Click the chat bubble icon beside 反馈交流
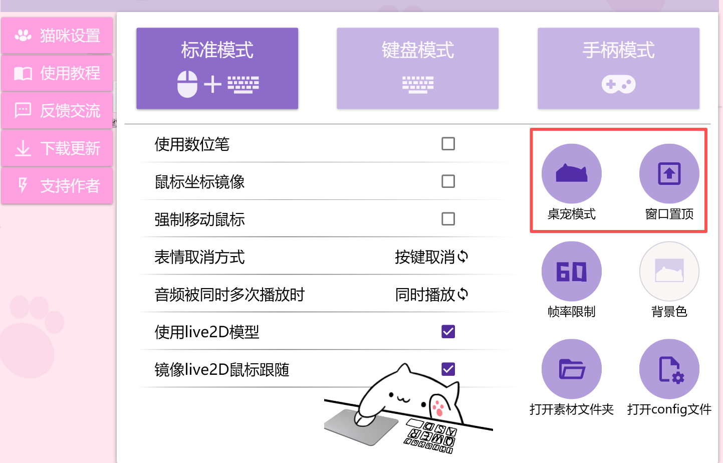The width and height of the screenshot is (723, 463). tap(23, 110)
